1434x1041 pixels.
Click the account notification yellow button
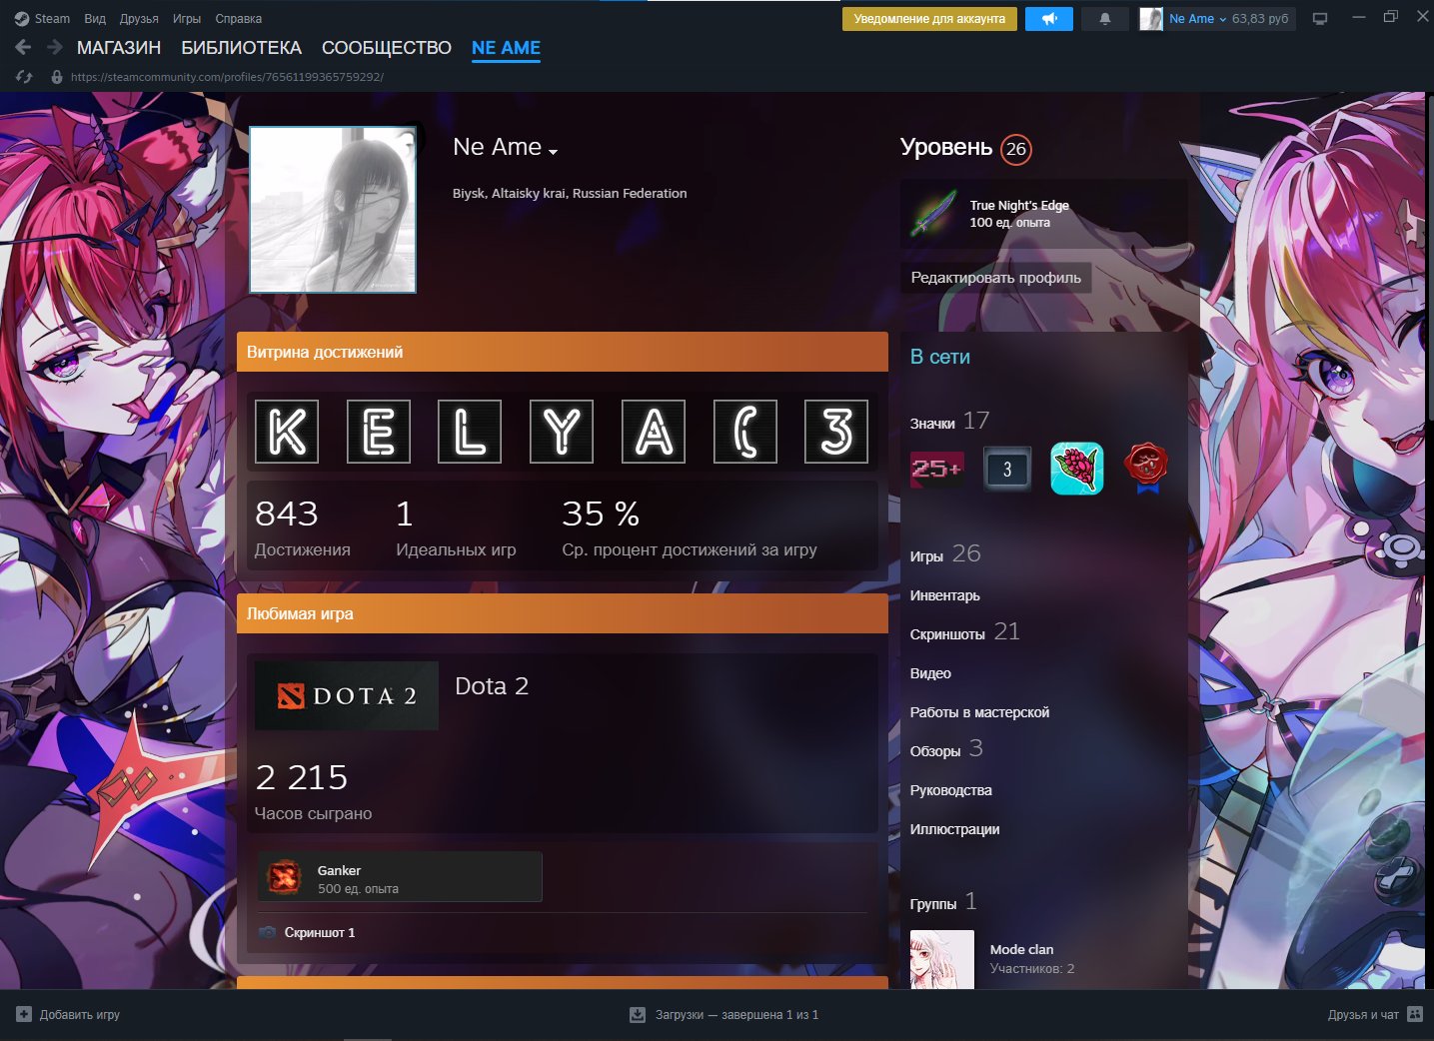tap(929, 19)
